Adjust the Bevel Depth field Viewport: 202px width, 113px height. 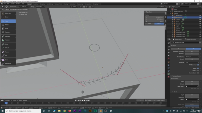pyautogui.click(x=192, y=95)
